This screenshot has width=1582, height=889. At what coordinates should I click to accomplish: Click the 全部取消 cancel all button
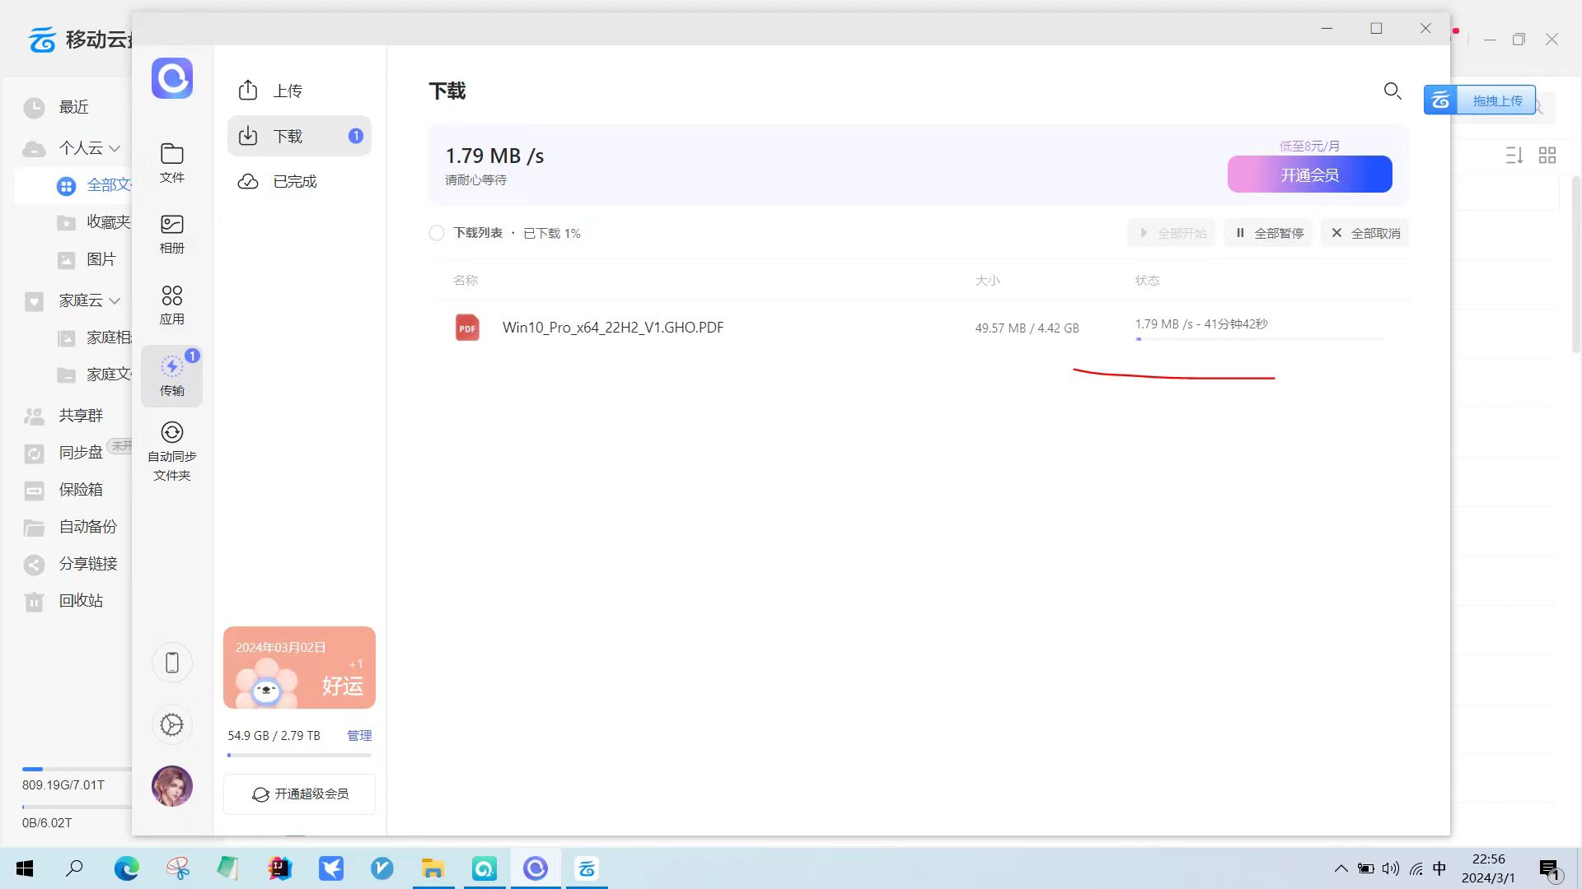1365,233
